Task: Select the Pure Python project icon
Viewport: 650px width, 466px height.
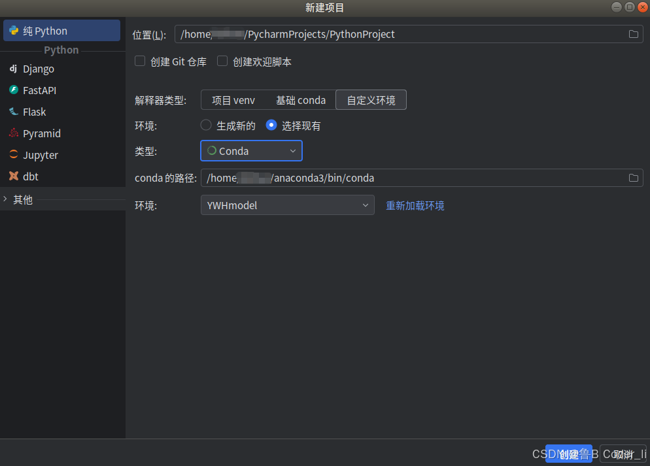Action: [14, 30]
